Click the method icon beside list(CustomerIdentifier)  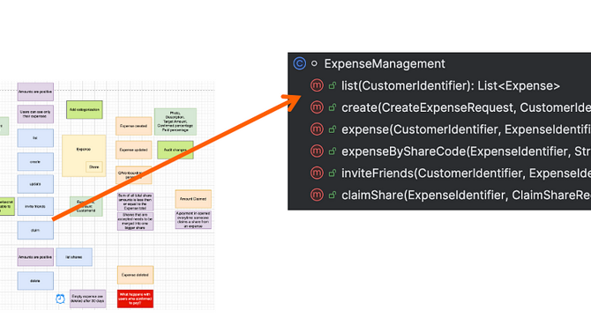(317, 85)
